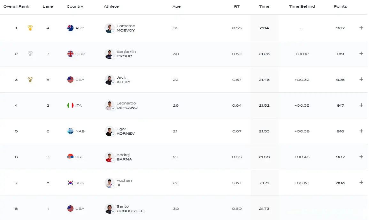Expand the row details for Yuchan Ji
This screenshot has height=220, width=369.
[361, 182]
